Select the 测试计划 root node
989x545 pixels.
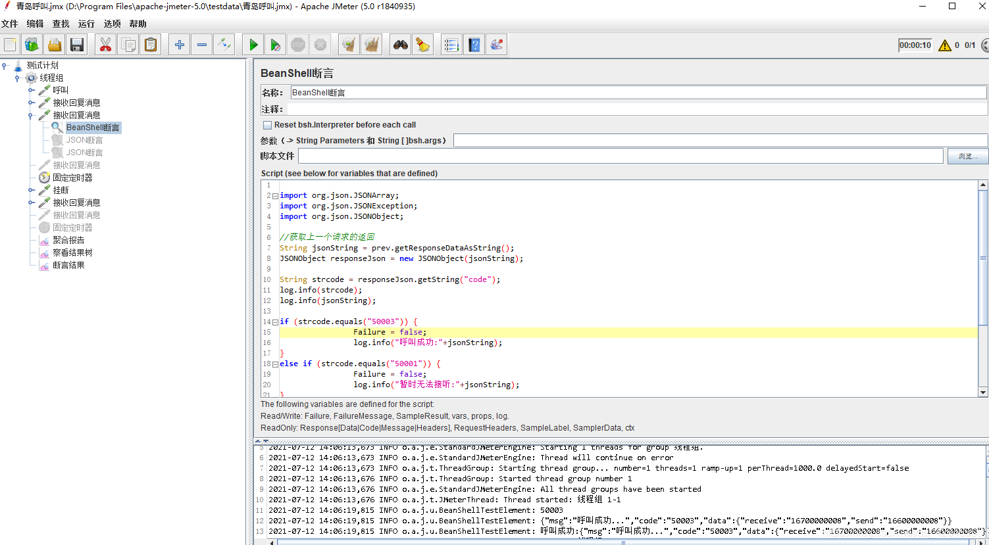pos(42,65)
